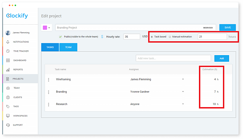Click the Add task button
Screen dimensions: 243x139
[x=221, y=58]
